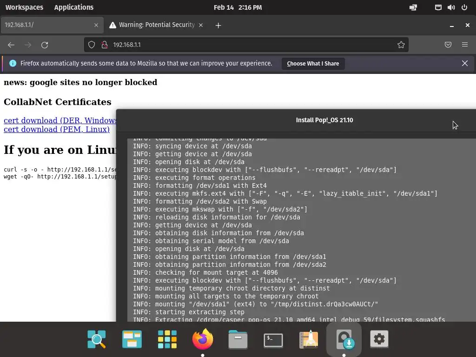Click the curl command line text

(60, 170)
